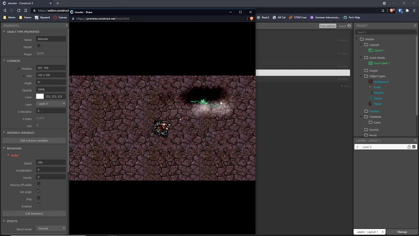Viewport: 419px width, 236px height.
Task: Collapse the Event sheets folder
Action: click(361, 58)
